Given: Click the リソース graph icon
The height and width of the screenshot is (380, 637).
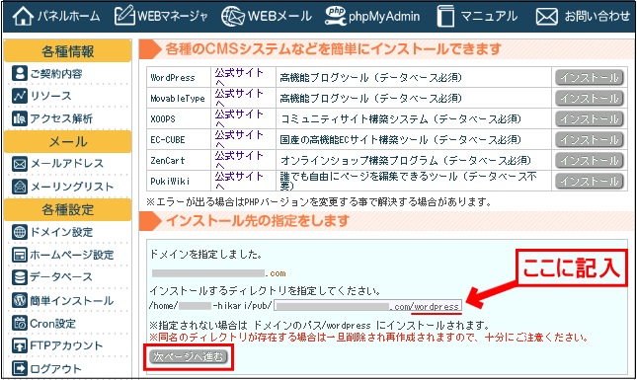Looking at the screenshot, I should coord(20,96).
